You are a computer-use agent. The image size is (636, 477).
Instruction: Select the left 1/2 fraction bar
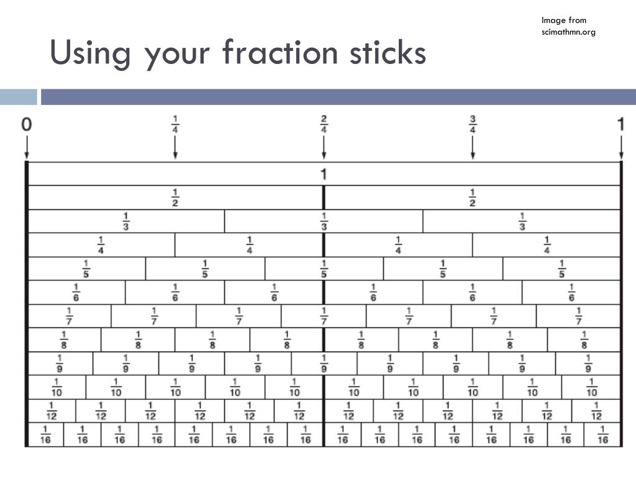(x=176, y=198)
